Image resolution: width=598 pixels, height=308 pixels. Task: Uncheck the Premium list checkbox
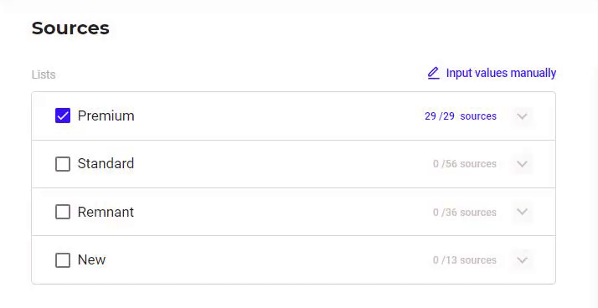[x=63, y=116]
